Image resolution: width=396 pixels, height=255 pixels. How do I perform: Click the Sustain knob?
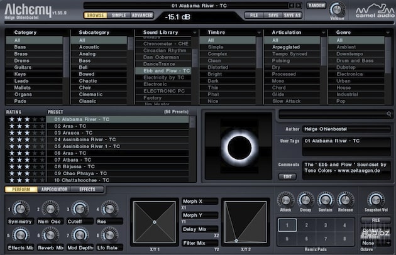tap(326, 200)
